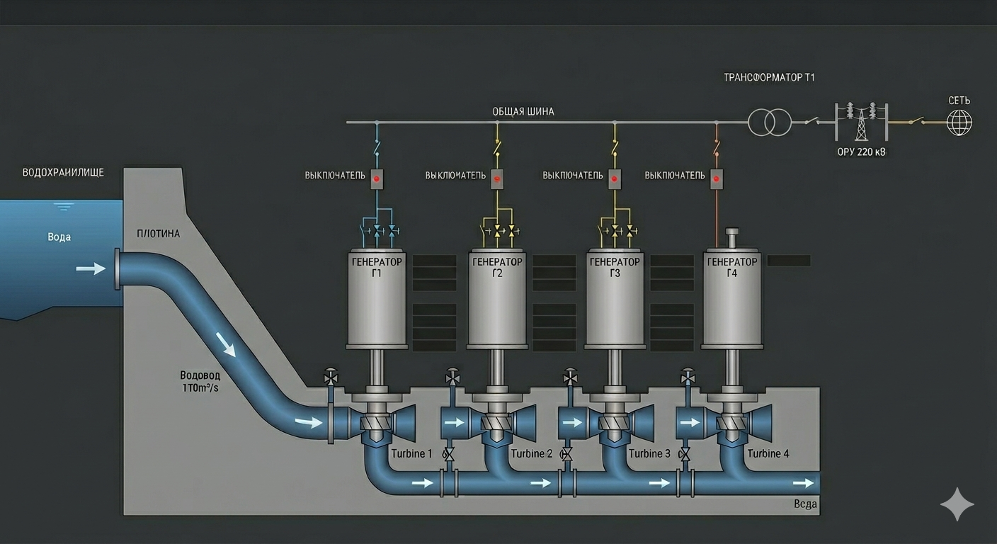Click the blank readout bar beside Generator Г4
Screen dimensions: 997x544
click(789, 261)
